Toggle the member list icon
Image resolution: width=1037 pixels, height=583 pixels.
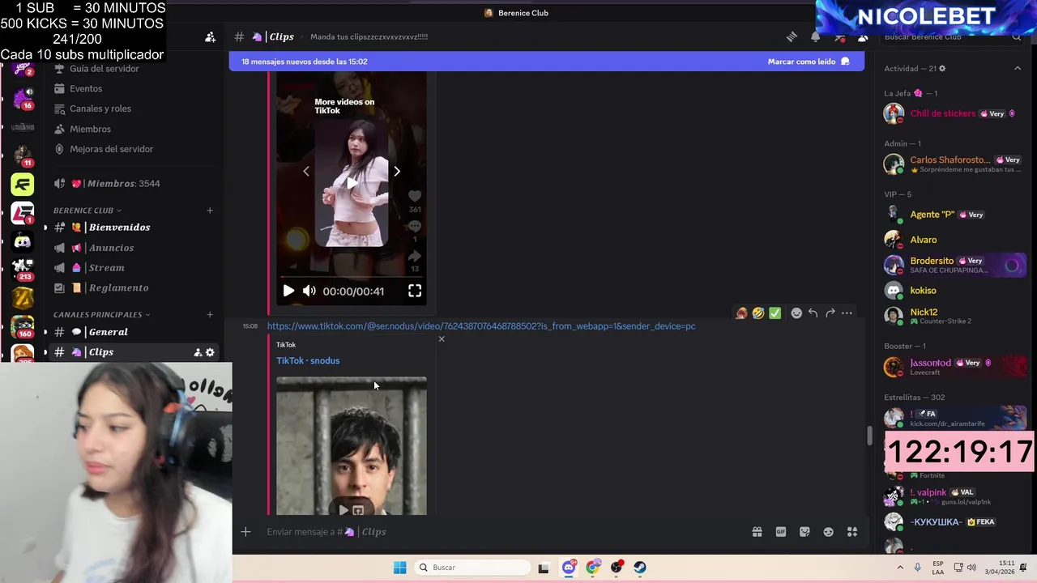[x=863, y=36]
